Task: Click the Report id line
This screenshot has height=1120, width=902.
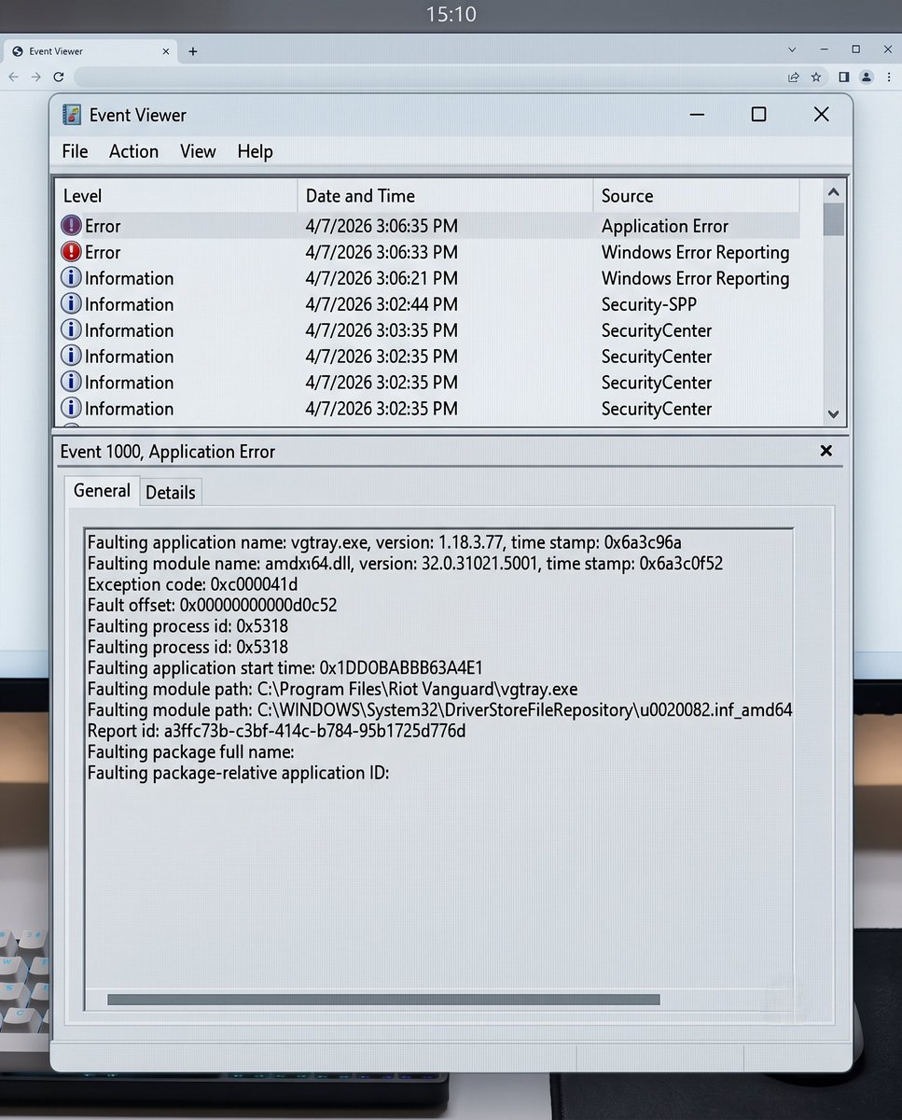Action: [276, 731]
